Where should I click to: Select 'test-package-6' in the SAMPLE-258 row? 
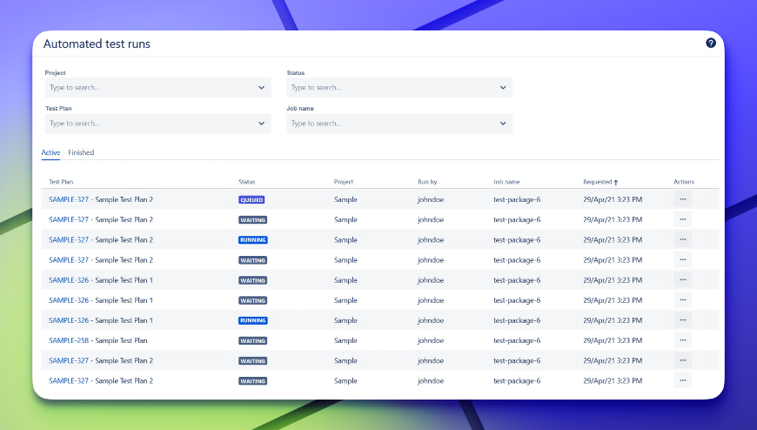pos(517,340)
